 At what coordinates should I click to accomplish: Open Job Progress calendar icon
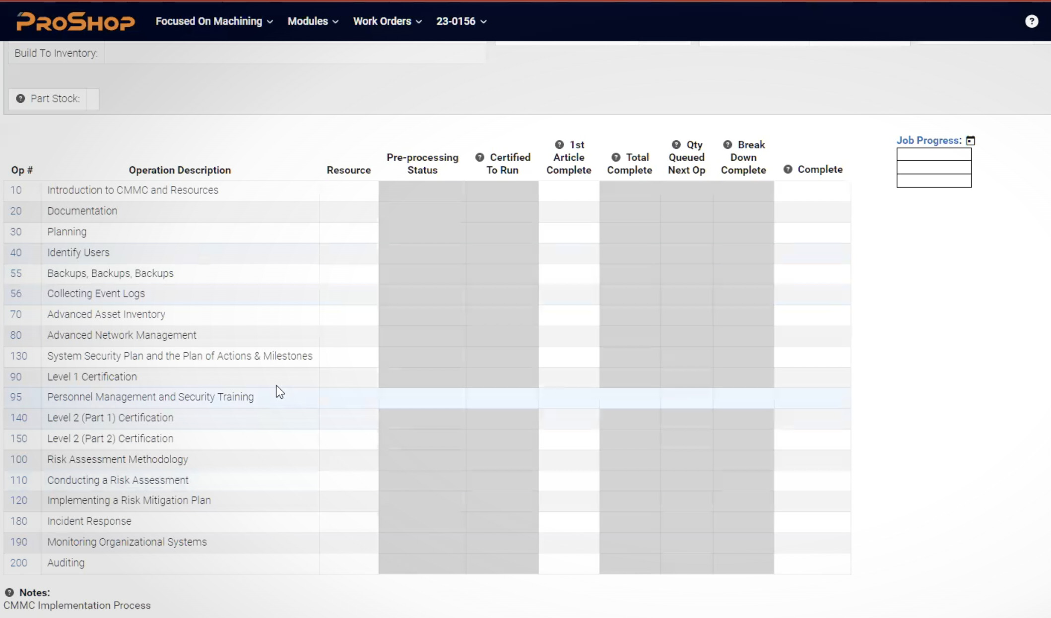tap(971, 141)
